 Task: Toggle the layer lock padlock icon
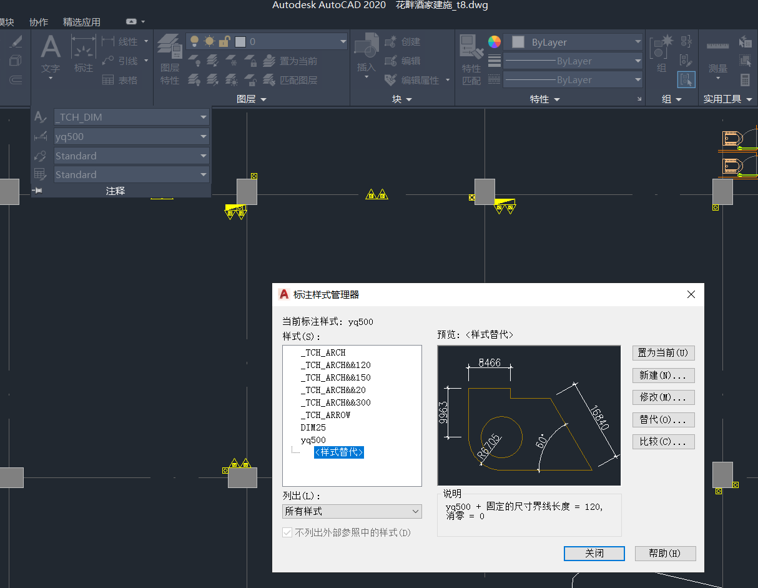[x=224, y=42]
